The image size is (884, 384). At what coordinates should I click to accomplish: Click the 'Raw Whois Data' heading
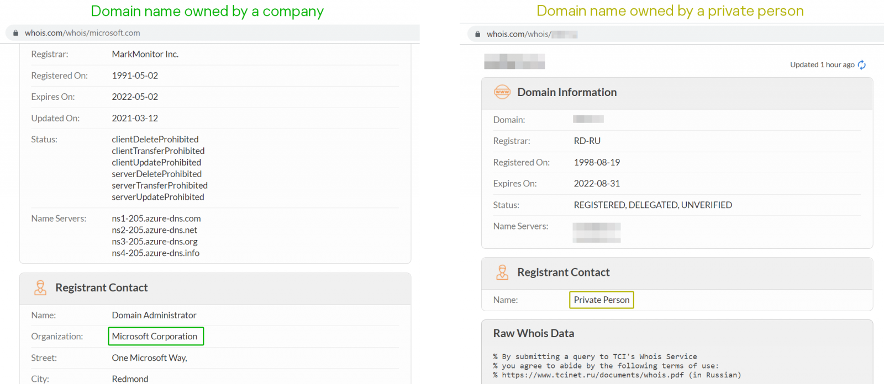pyautogui.click(x=534, y=334)
